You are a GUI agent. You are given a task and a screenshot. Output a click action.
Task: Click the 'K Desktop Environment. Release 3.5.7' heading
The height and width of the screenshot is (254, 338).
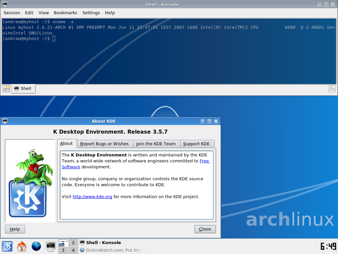(110, 132)
